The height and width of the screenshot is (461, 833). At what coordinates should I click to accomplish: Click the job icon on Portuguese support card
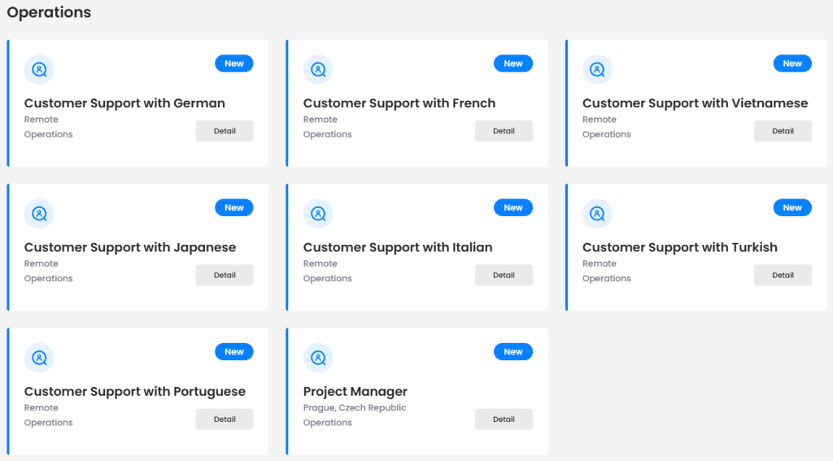[x=39, y=358]
